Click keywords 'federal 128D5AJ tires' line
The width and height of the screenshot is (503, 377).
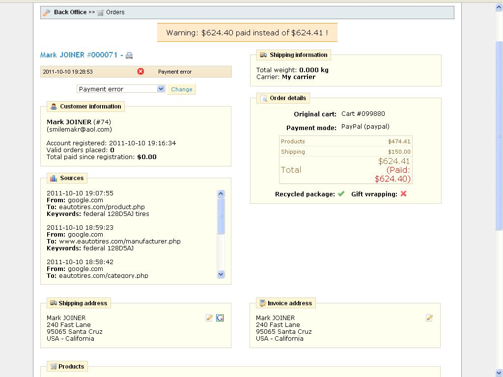(98, 214)
